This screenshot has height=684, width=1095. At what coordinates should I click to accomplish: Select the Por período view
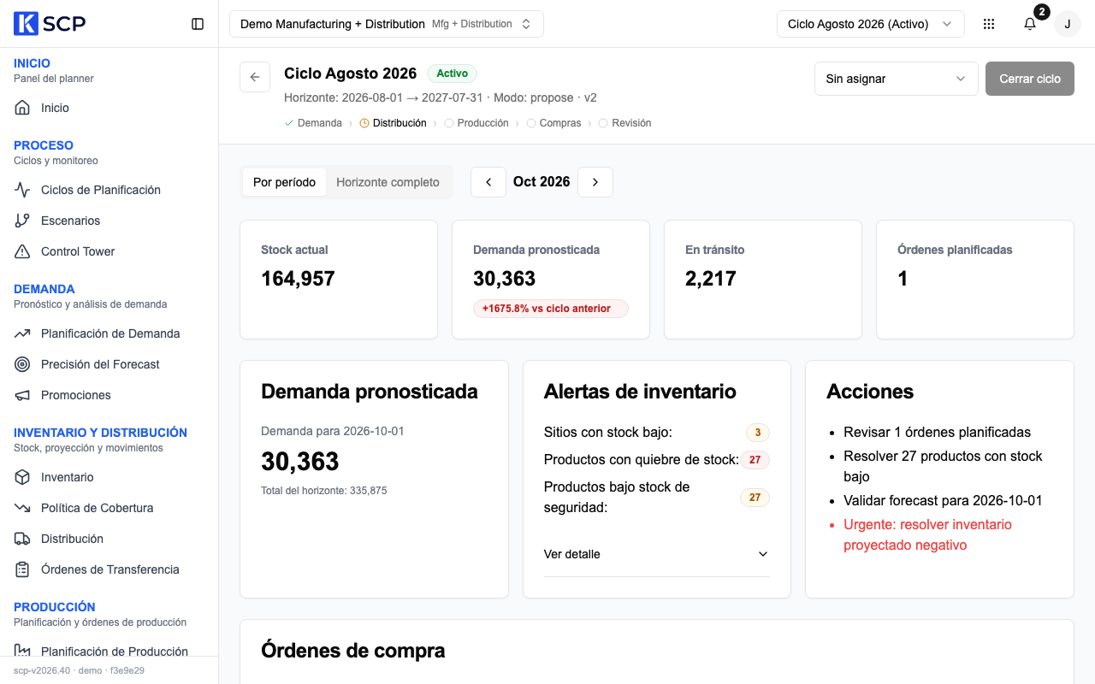(284, 182)
